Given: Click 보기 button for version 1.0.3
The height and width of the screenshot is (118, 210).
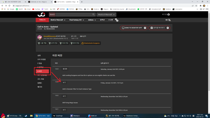Looking at the screenshot, I should [x=64, y=83].
